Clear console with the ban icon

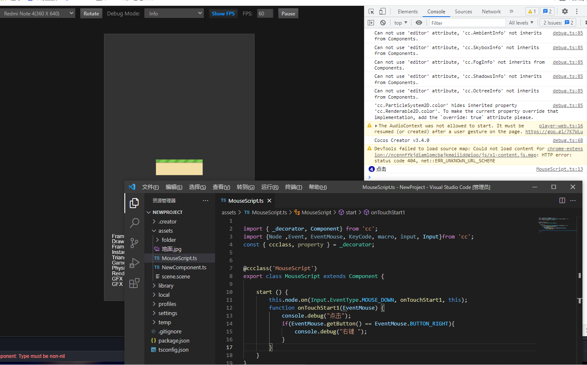383,23
